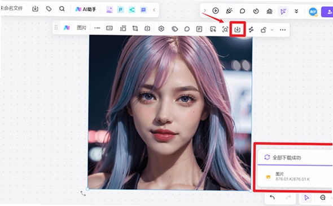Open the export icon beside the file name
The height and width of the screenshot is (206, 333).
tap(35, 9)
